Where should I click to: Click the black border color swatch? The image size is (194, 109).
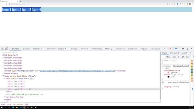(x=168, y=77)
